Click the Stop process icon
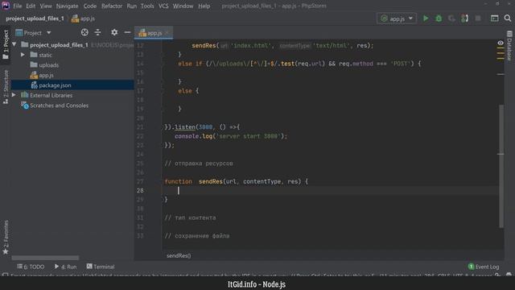The width and height of the screenshot is (515, 290). coord(478,19)
